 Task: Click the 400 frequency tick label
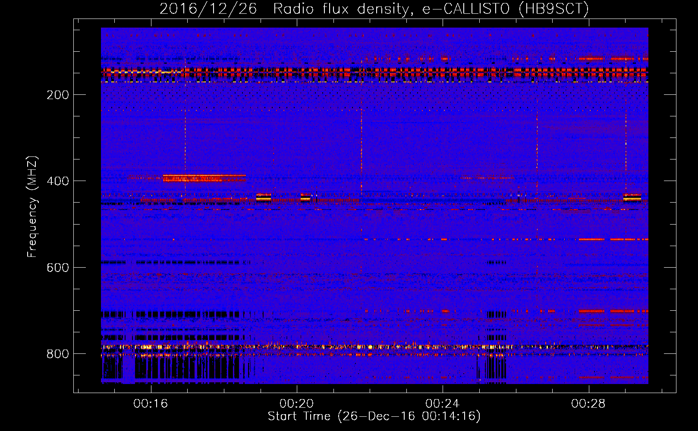click(58, 181)
